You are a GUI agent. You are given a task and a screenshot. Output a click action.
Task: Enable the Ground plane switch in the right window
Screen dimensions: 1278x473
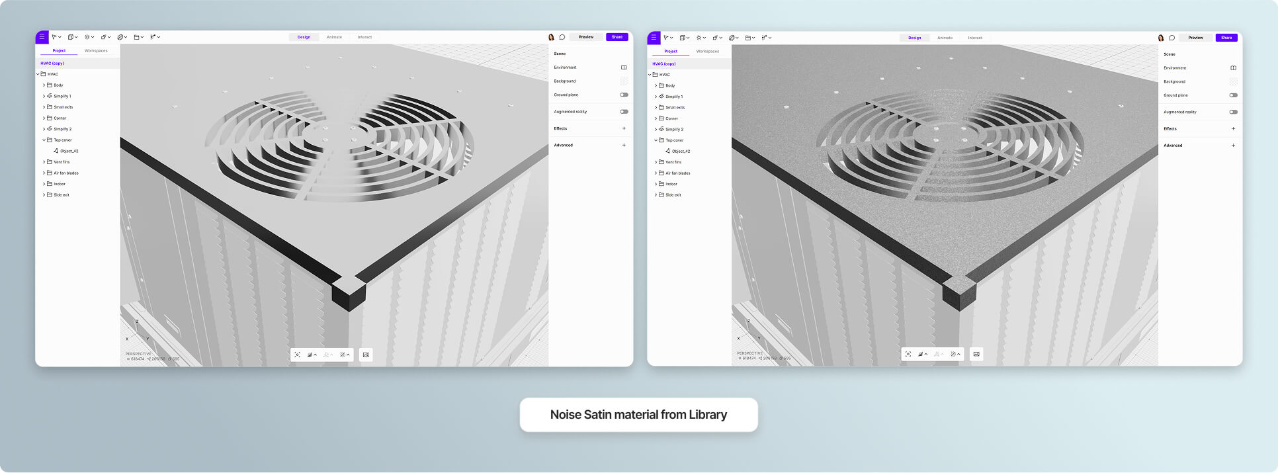tap(1233, 95)
